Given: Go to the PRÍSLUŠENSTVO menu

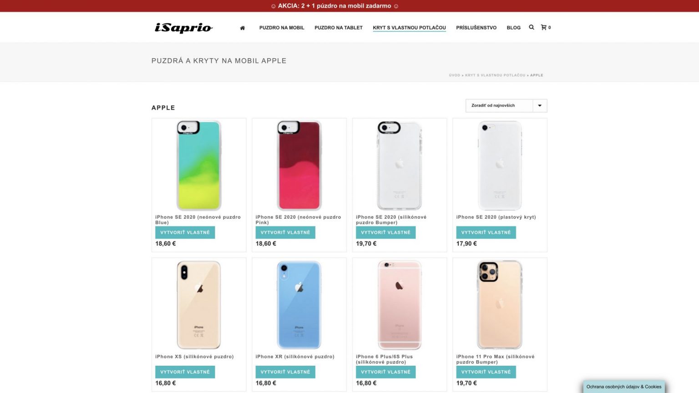Looking at the screenshot, I should pos(476,28).
